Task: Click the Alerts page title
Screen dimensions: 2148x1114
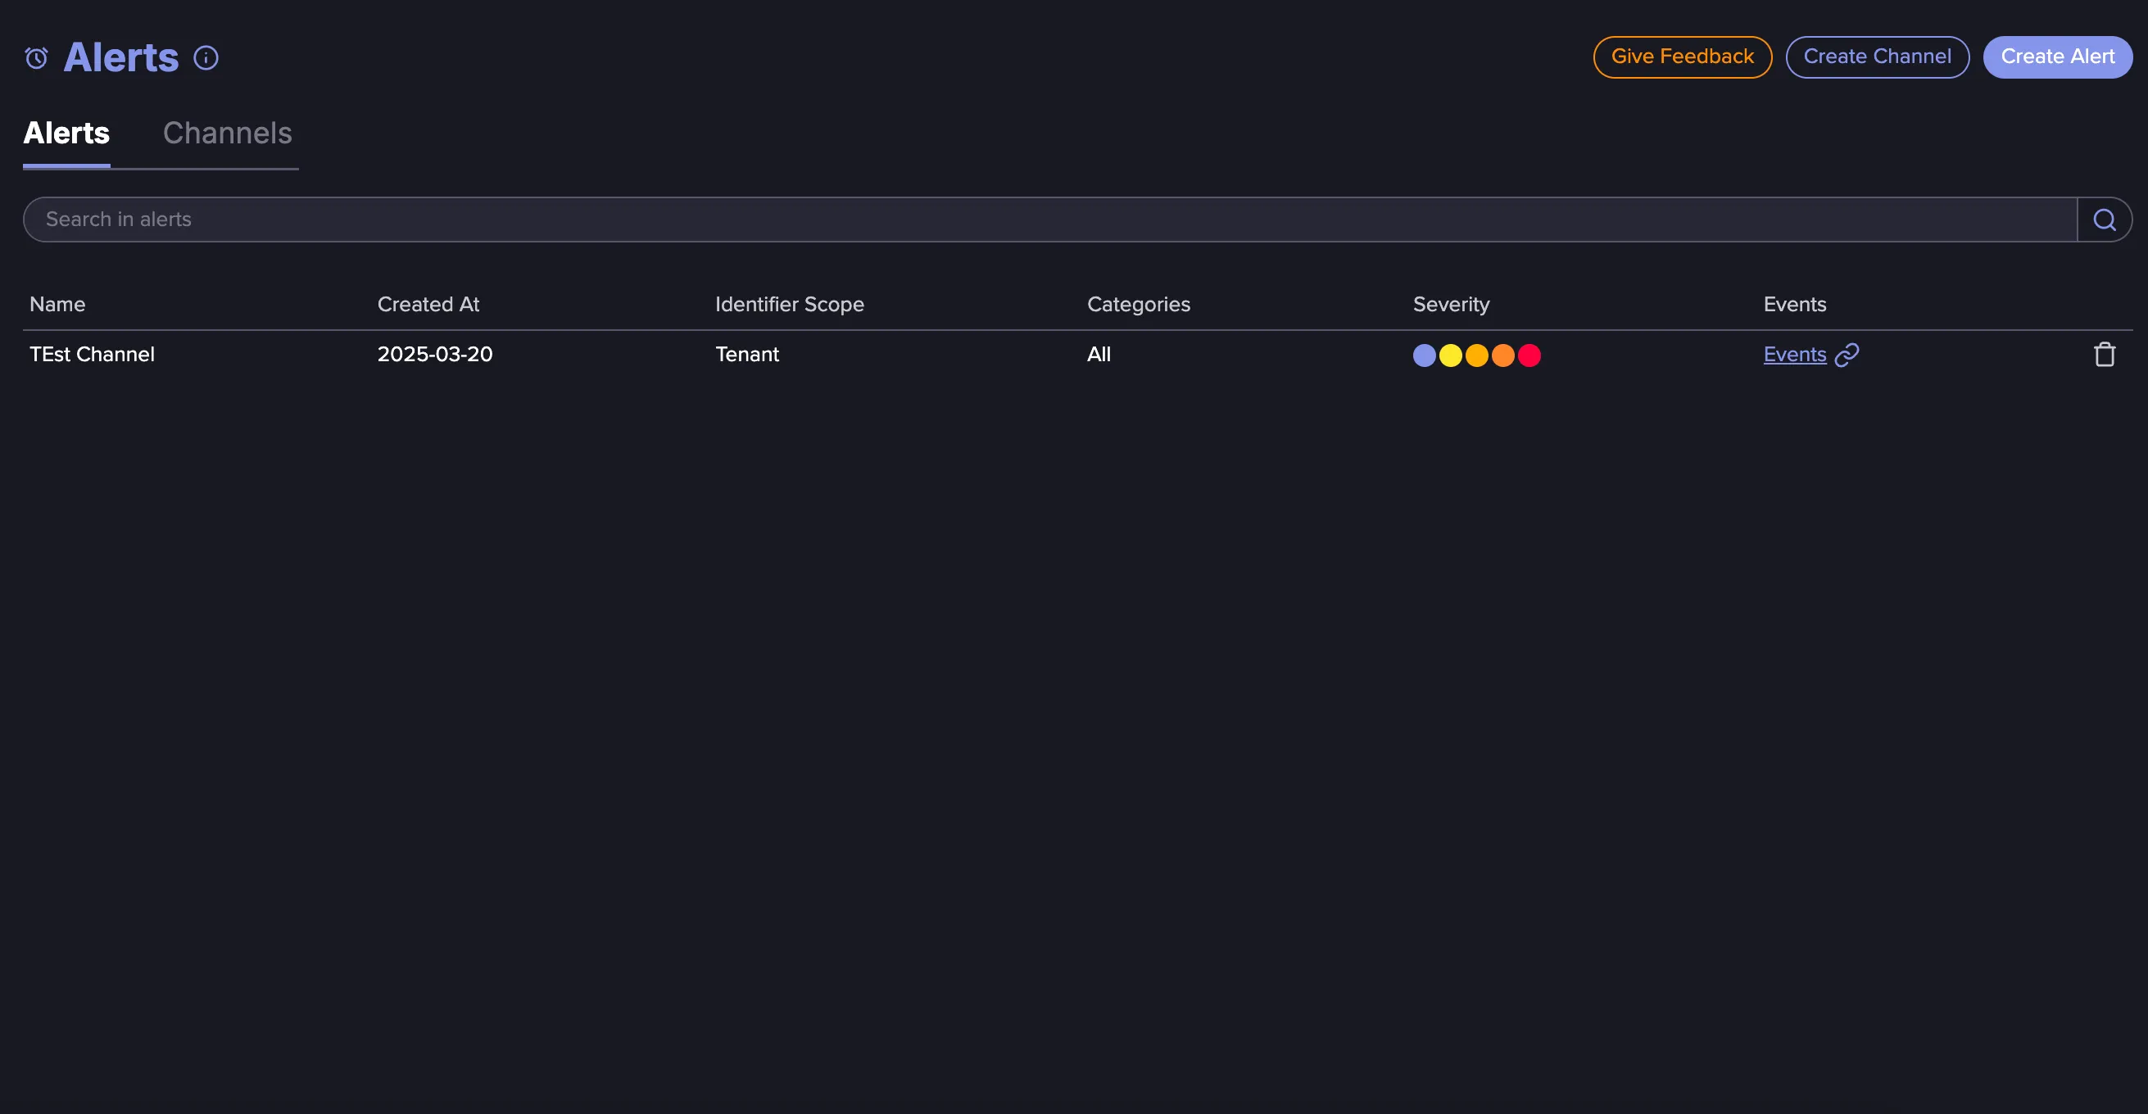Action: point(121,57)
